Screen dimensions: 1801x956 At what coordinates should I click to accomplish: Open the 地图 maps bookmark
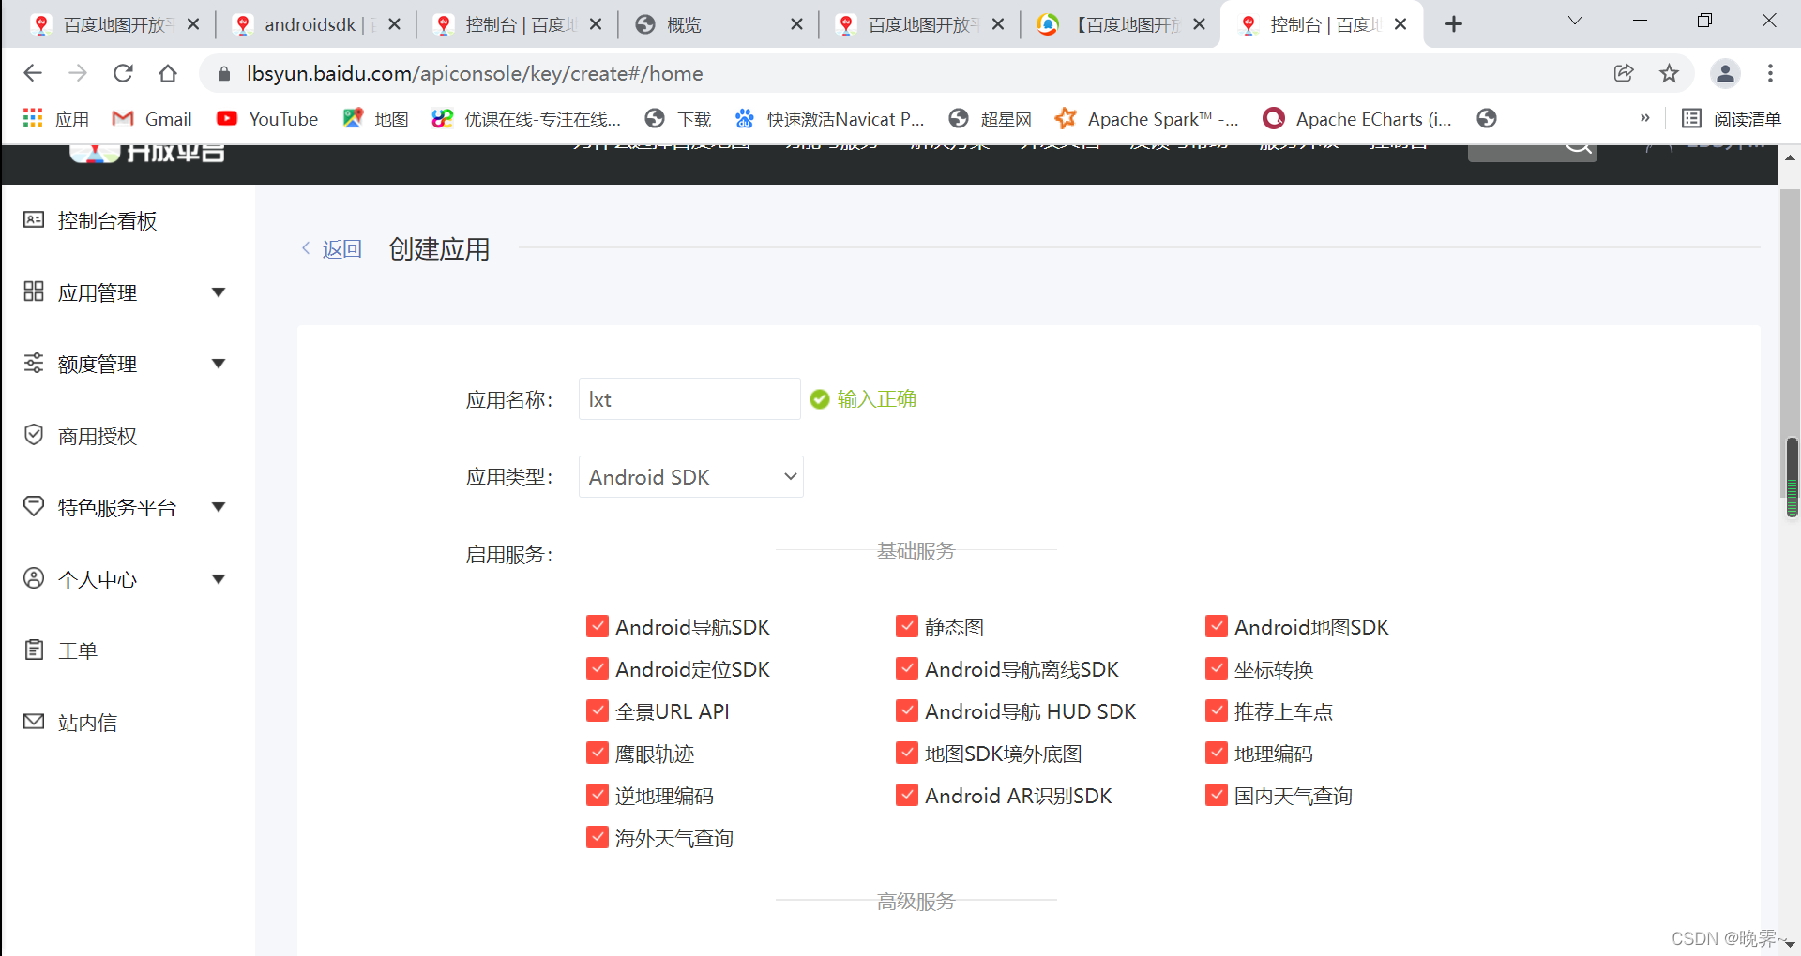click(375, 119)
